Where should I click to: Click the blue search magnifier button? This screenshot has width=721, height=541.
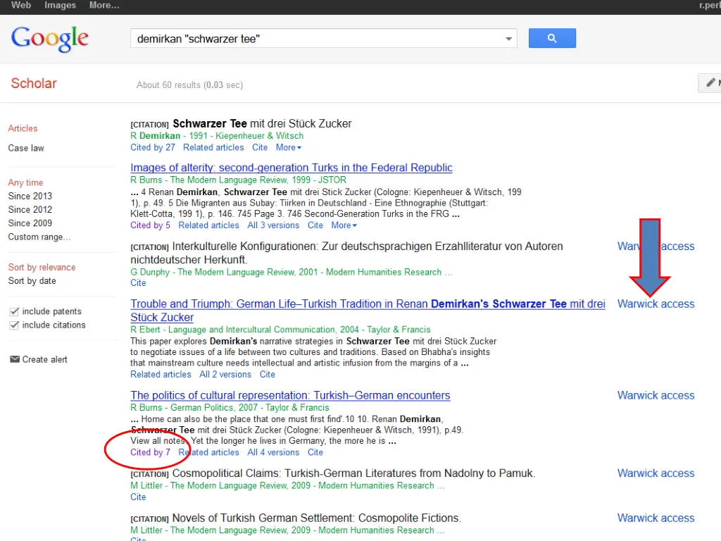pos(552,38)
